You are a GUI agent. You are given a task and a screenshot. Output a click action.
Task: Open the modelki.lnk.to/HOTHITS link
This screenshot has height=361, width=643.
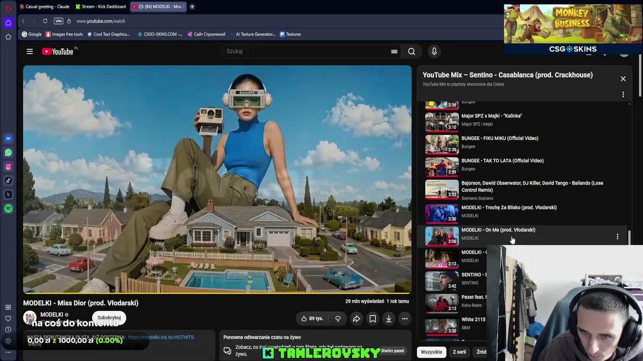coord(160,337)
